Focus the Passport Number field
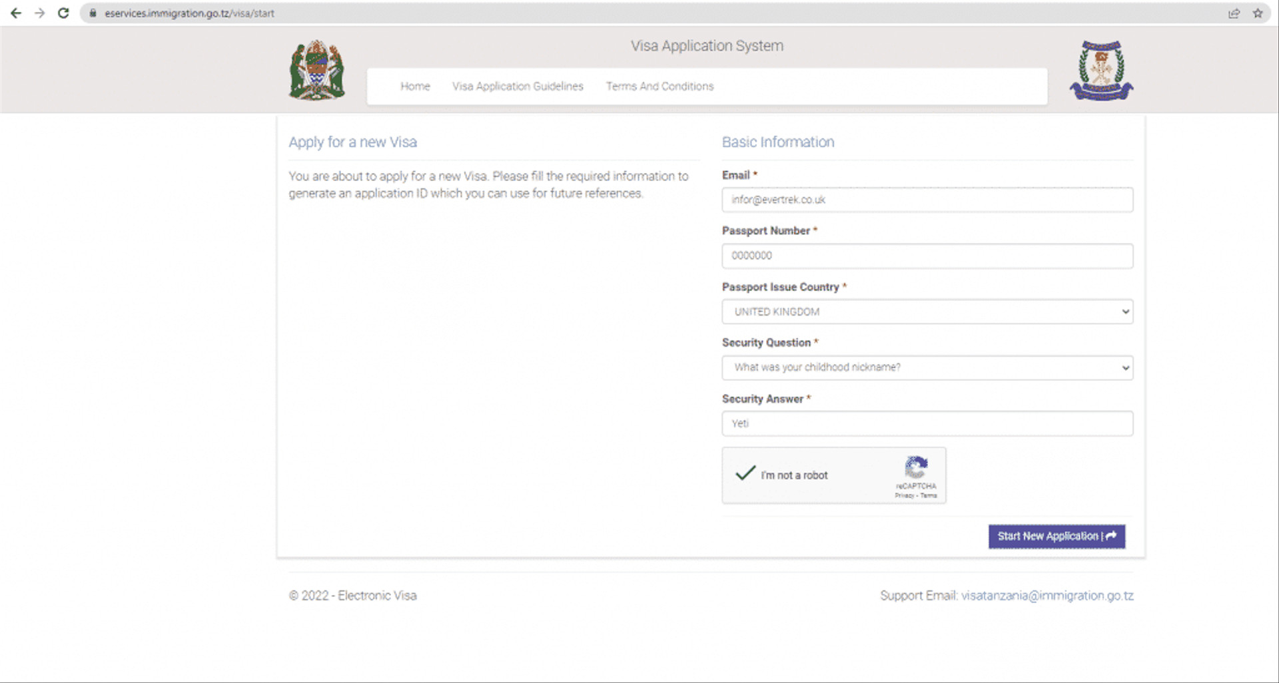1279x683 pixels. coord(927,256)
